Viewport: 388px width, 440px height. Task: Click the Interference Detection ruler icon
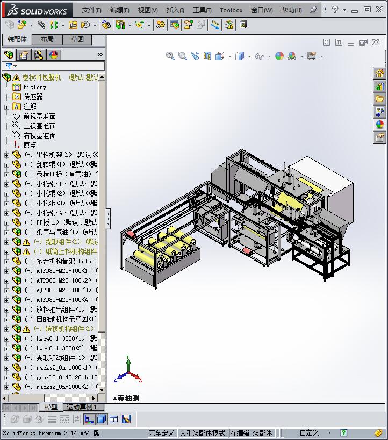click(x=215, y=25)
